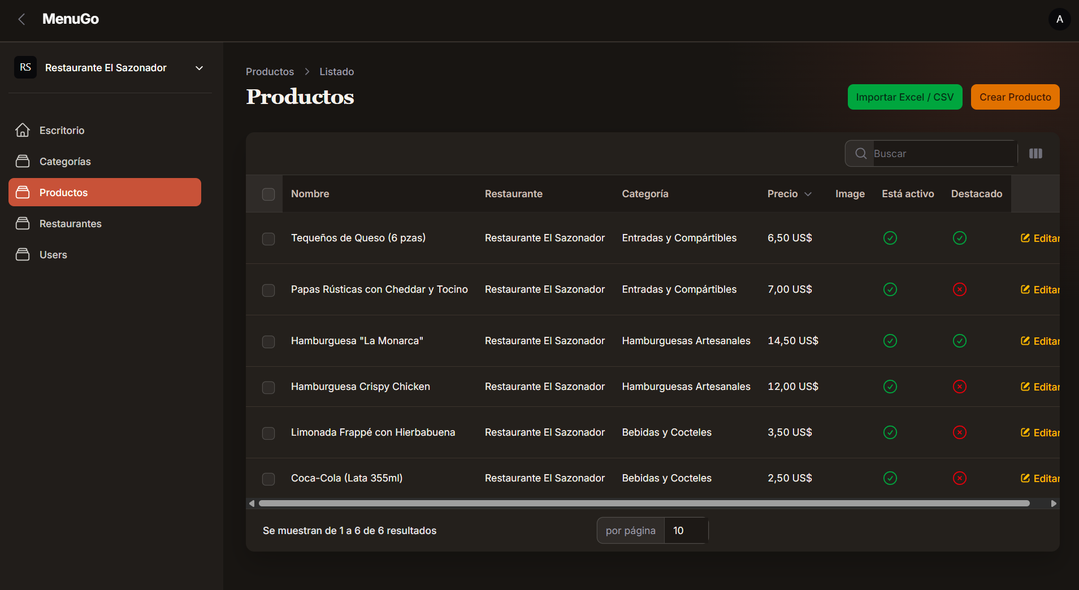This screenshot has height=590, width=1079.
Task: Check Hamburguesa "La Monarca" row checkbox
Action: (268, 342)
